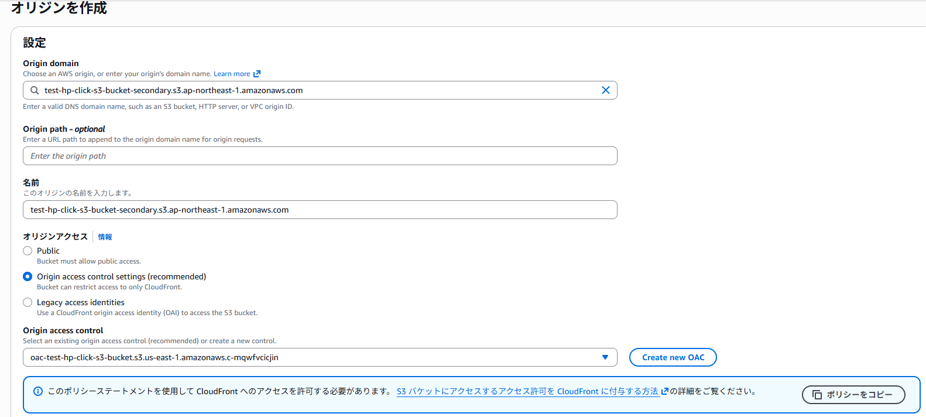Click 'Bucket can restrict access to only CloudFront.' text

point(109,287)
